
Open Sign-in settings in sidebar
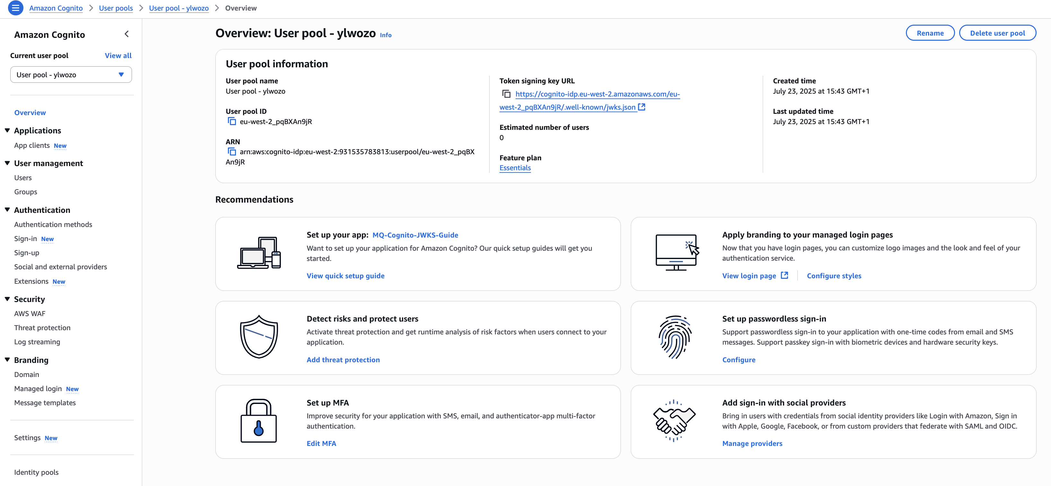click(26, 239)
